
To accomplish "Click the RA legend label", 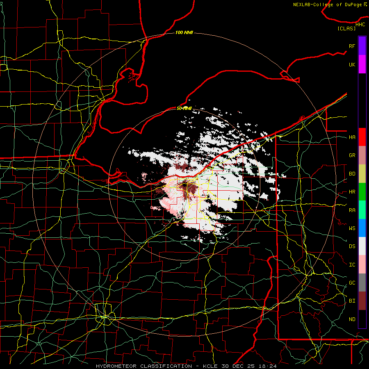I will (352, 210).
